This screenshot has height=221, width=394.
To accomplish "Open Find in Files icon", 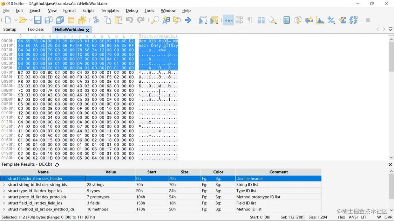I will (177, 20).
